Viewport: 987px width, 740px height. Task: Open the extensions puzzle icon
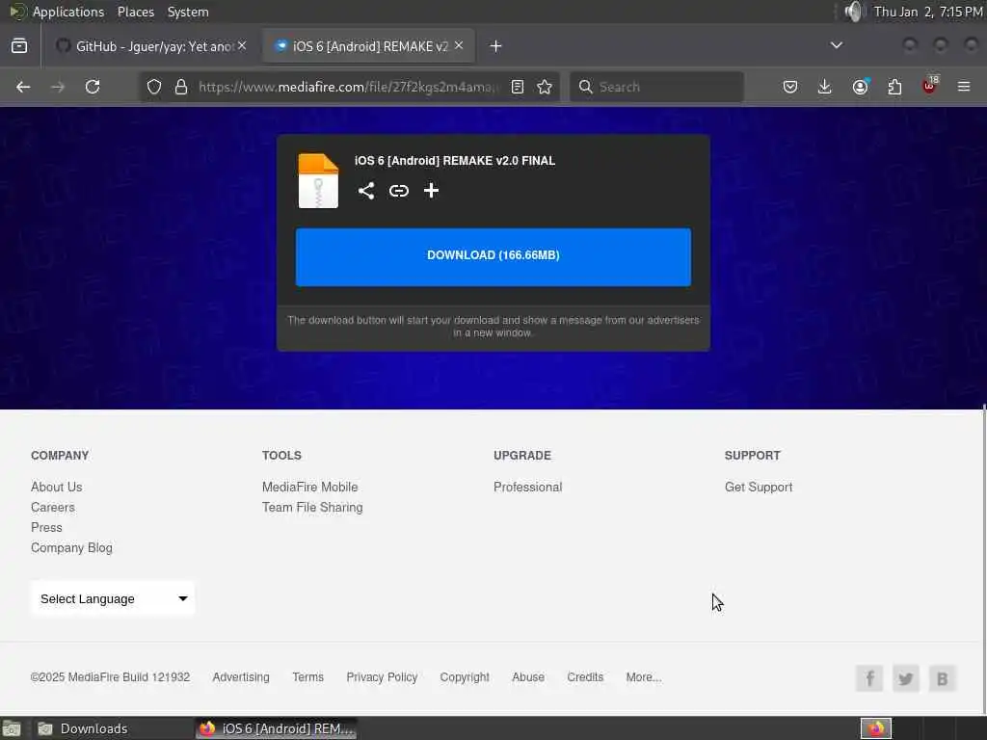[x=894, y=87]
